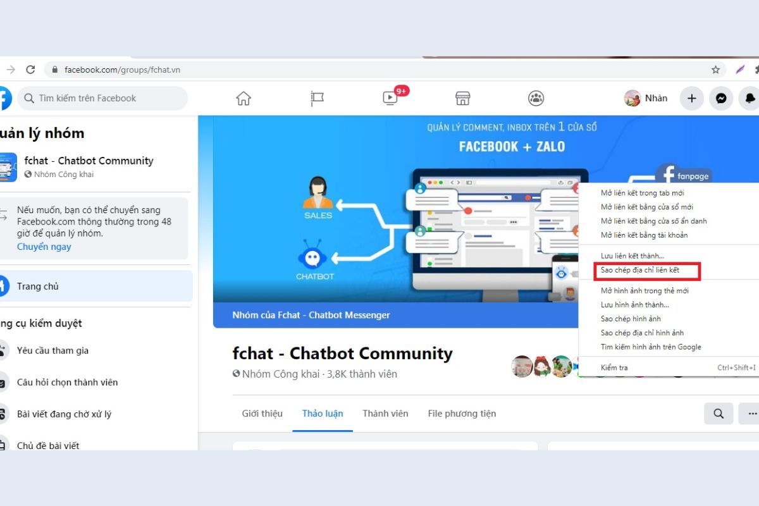Image resolution: width=759 pixels, height=506 pixels.
Task: Open the Pages flag icon
Action: pyautogui.click(x=317, y=98)
